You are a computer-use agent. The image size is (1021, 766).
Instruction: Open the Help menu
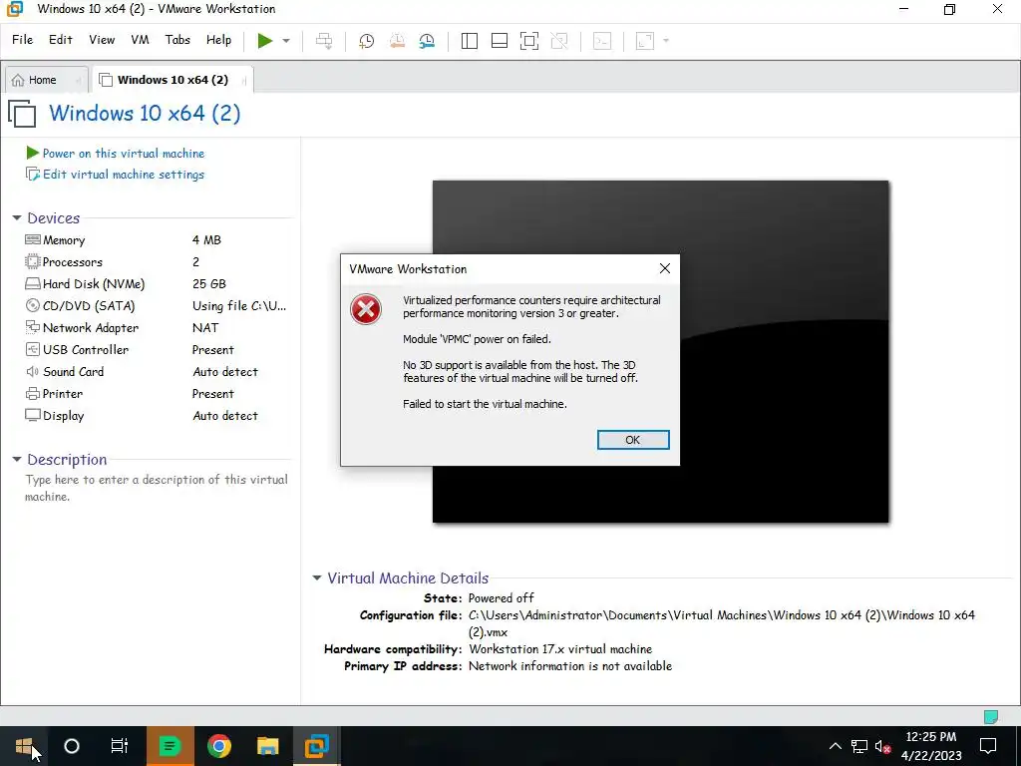[x=218, y=40]
